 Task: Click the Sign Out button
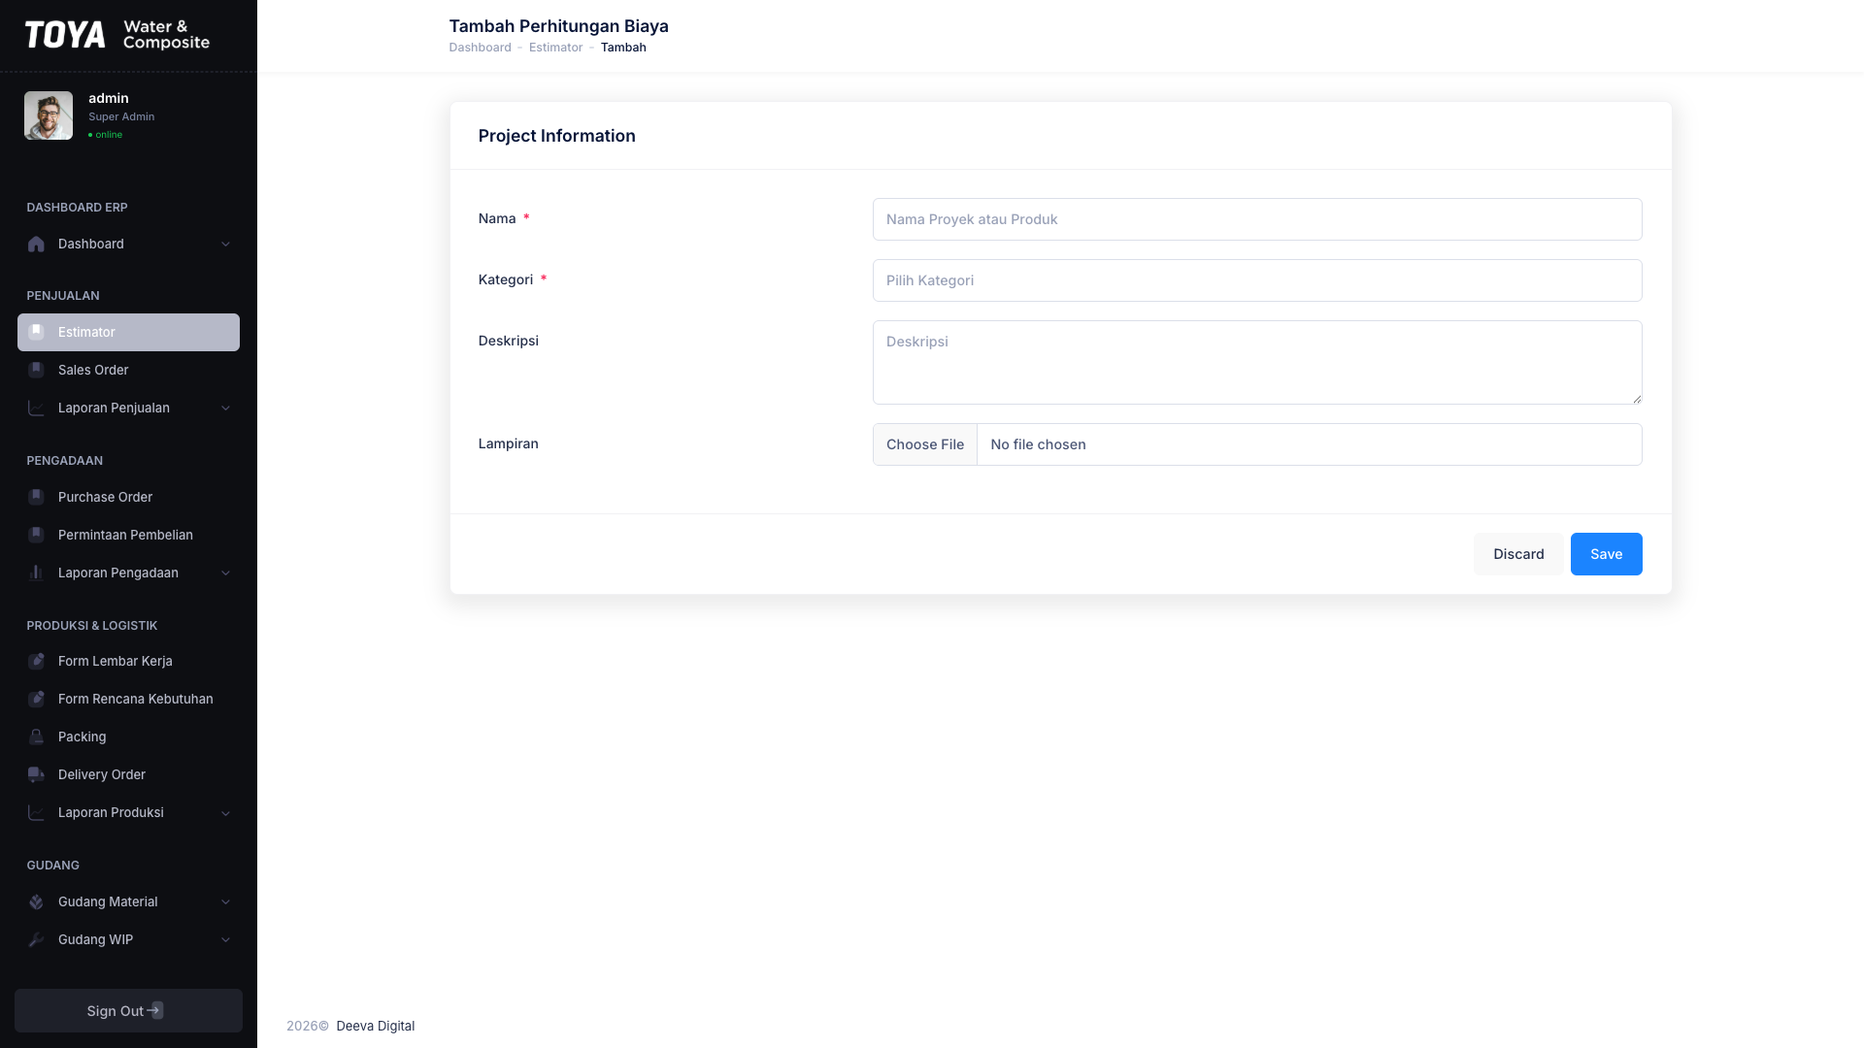tap(128, 1010)
